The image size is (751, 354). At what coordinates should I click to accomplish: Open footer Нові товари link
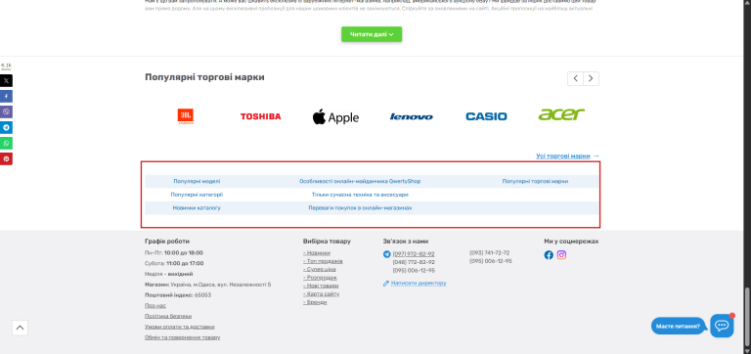(320, 286)
